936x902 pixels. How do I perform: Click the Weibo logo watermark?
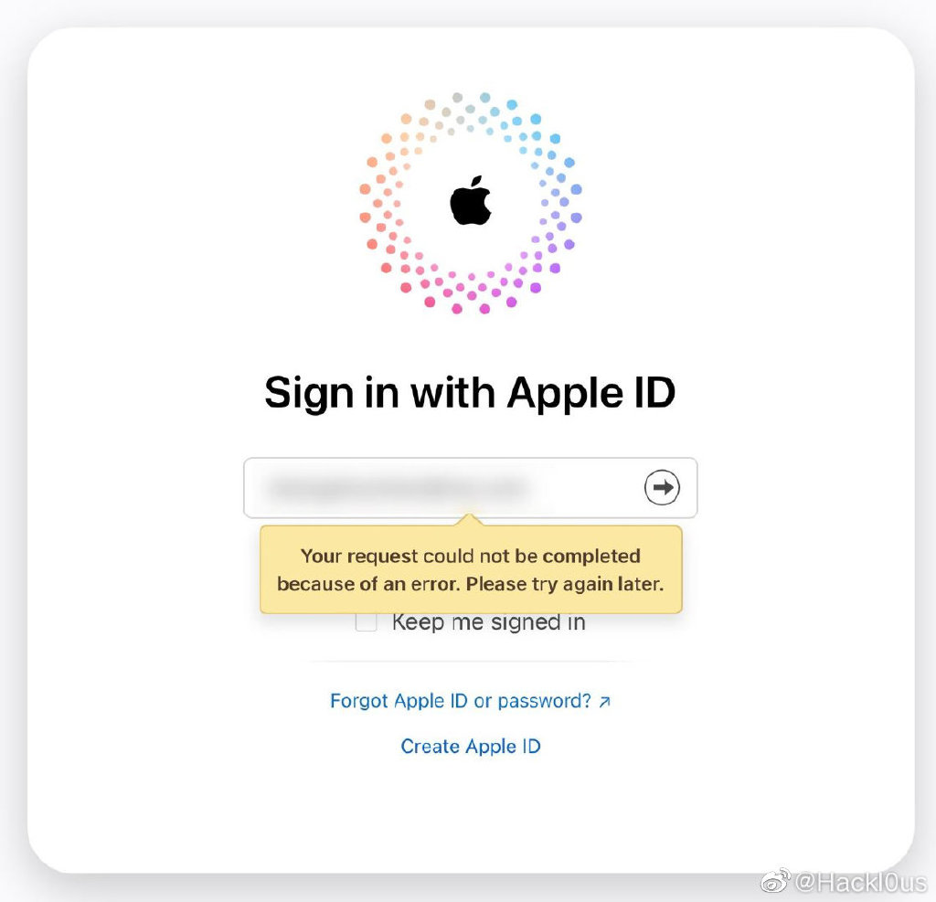point(775,880)
